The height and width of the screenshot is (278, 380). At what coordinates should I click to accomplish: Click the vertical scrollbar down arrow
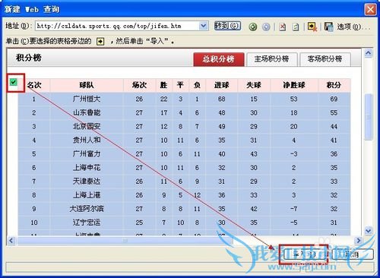point(368,231)
